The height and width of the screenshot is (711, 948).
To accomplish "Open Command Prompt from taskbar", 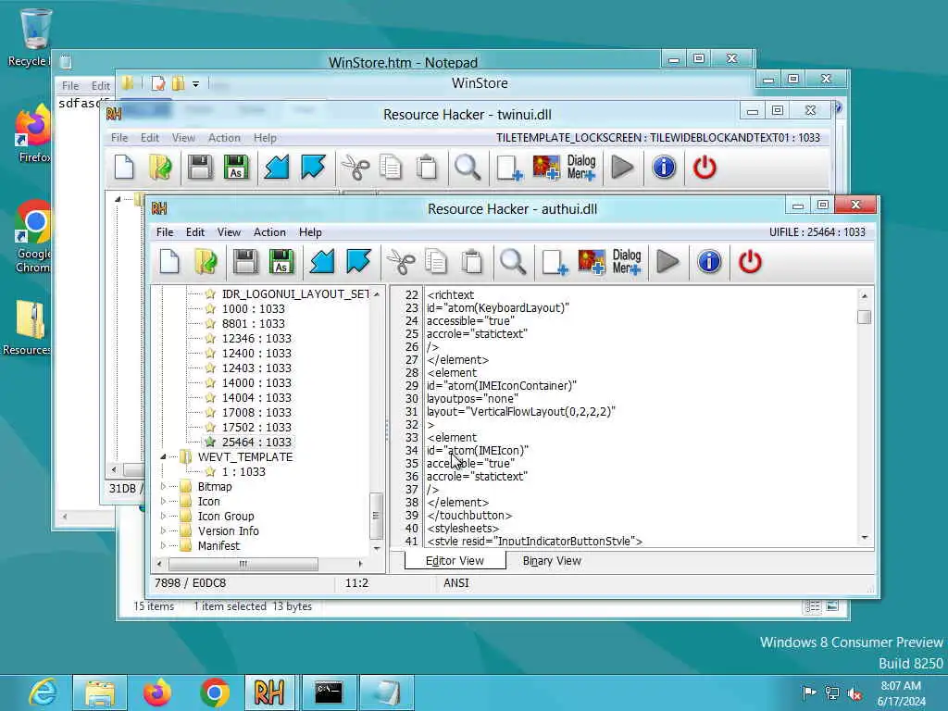I will [329, 692].
